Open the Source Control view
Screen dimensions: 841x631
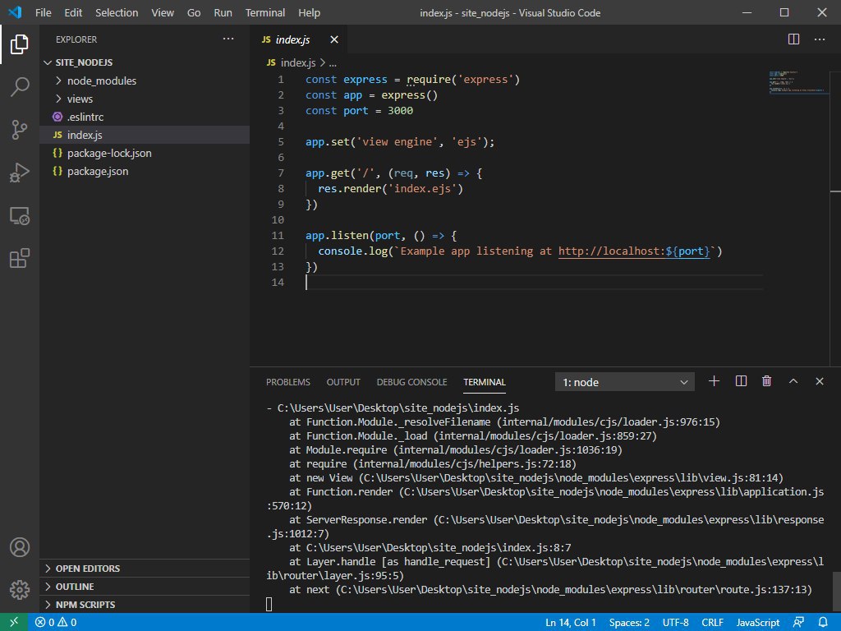20,130
